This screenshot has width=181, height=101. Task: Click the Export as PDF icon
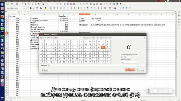[x=22, y=4]
